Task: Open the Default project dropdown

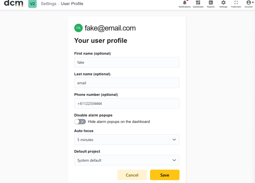Action: point(127,160)
